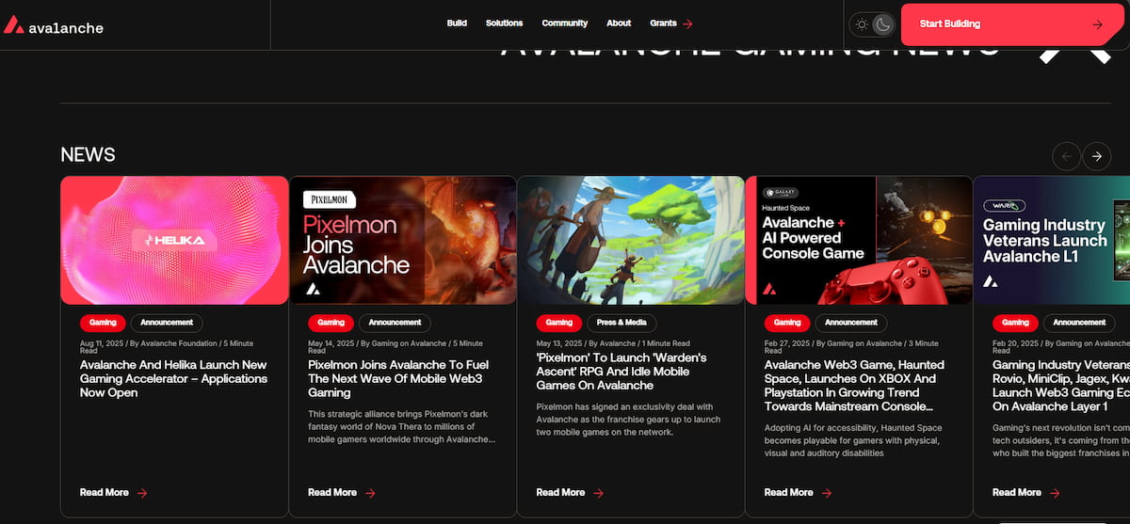The image size is (1130, 524).
Task: Click Read More arrow icon on Gaming Veterans card
Action: click(x=1055, y=493)
